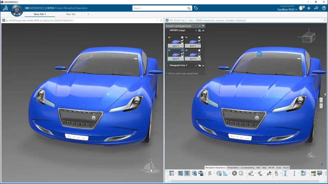
Task: Click the HOODS (copy) product icon
Action: (x=200, y=31)
